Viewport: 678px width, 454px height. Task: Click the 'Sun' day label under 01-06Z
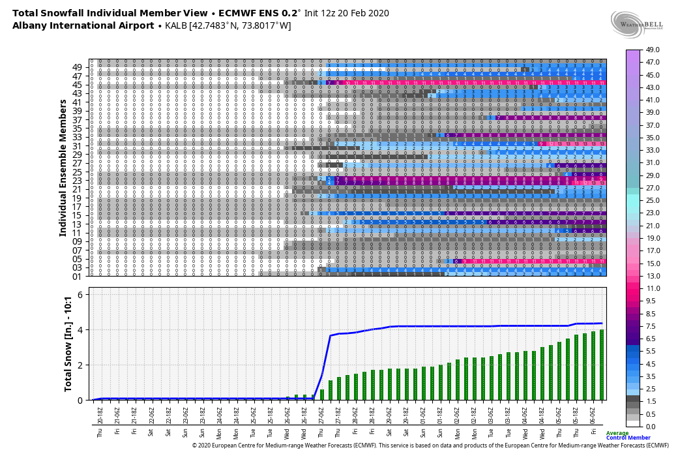(x=423, y=432)
